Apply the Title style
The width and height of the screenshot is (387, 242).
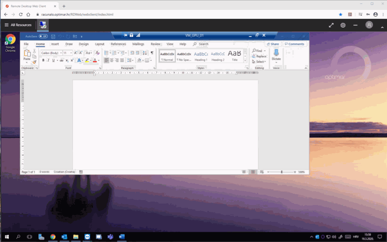(x=235, y=56)
